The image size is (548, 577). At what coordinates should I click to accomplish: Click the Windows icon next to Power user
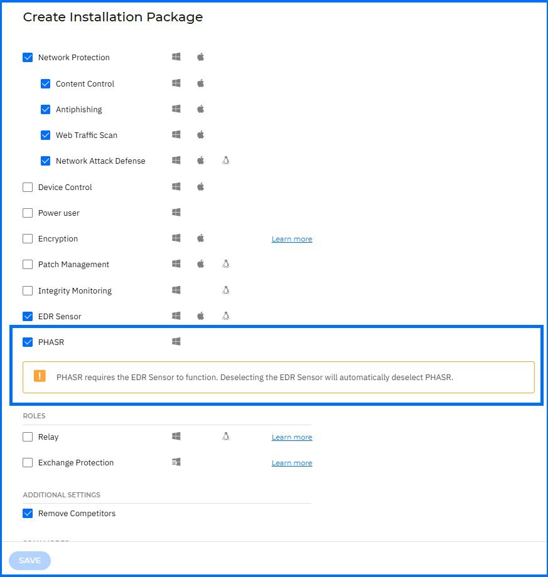point(176,213)
